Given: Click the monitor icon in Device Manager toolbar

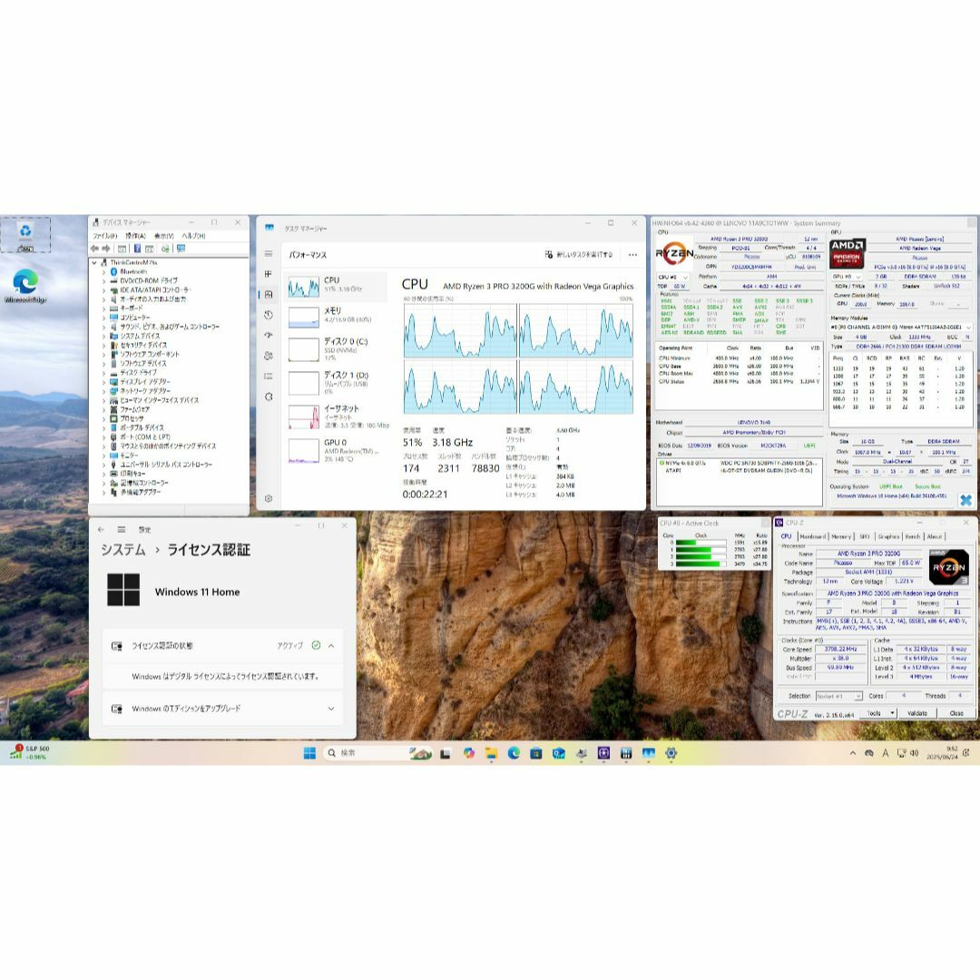Looking at the screenshot, I should click(181, 249).
